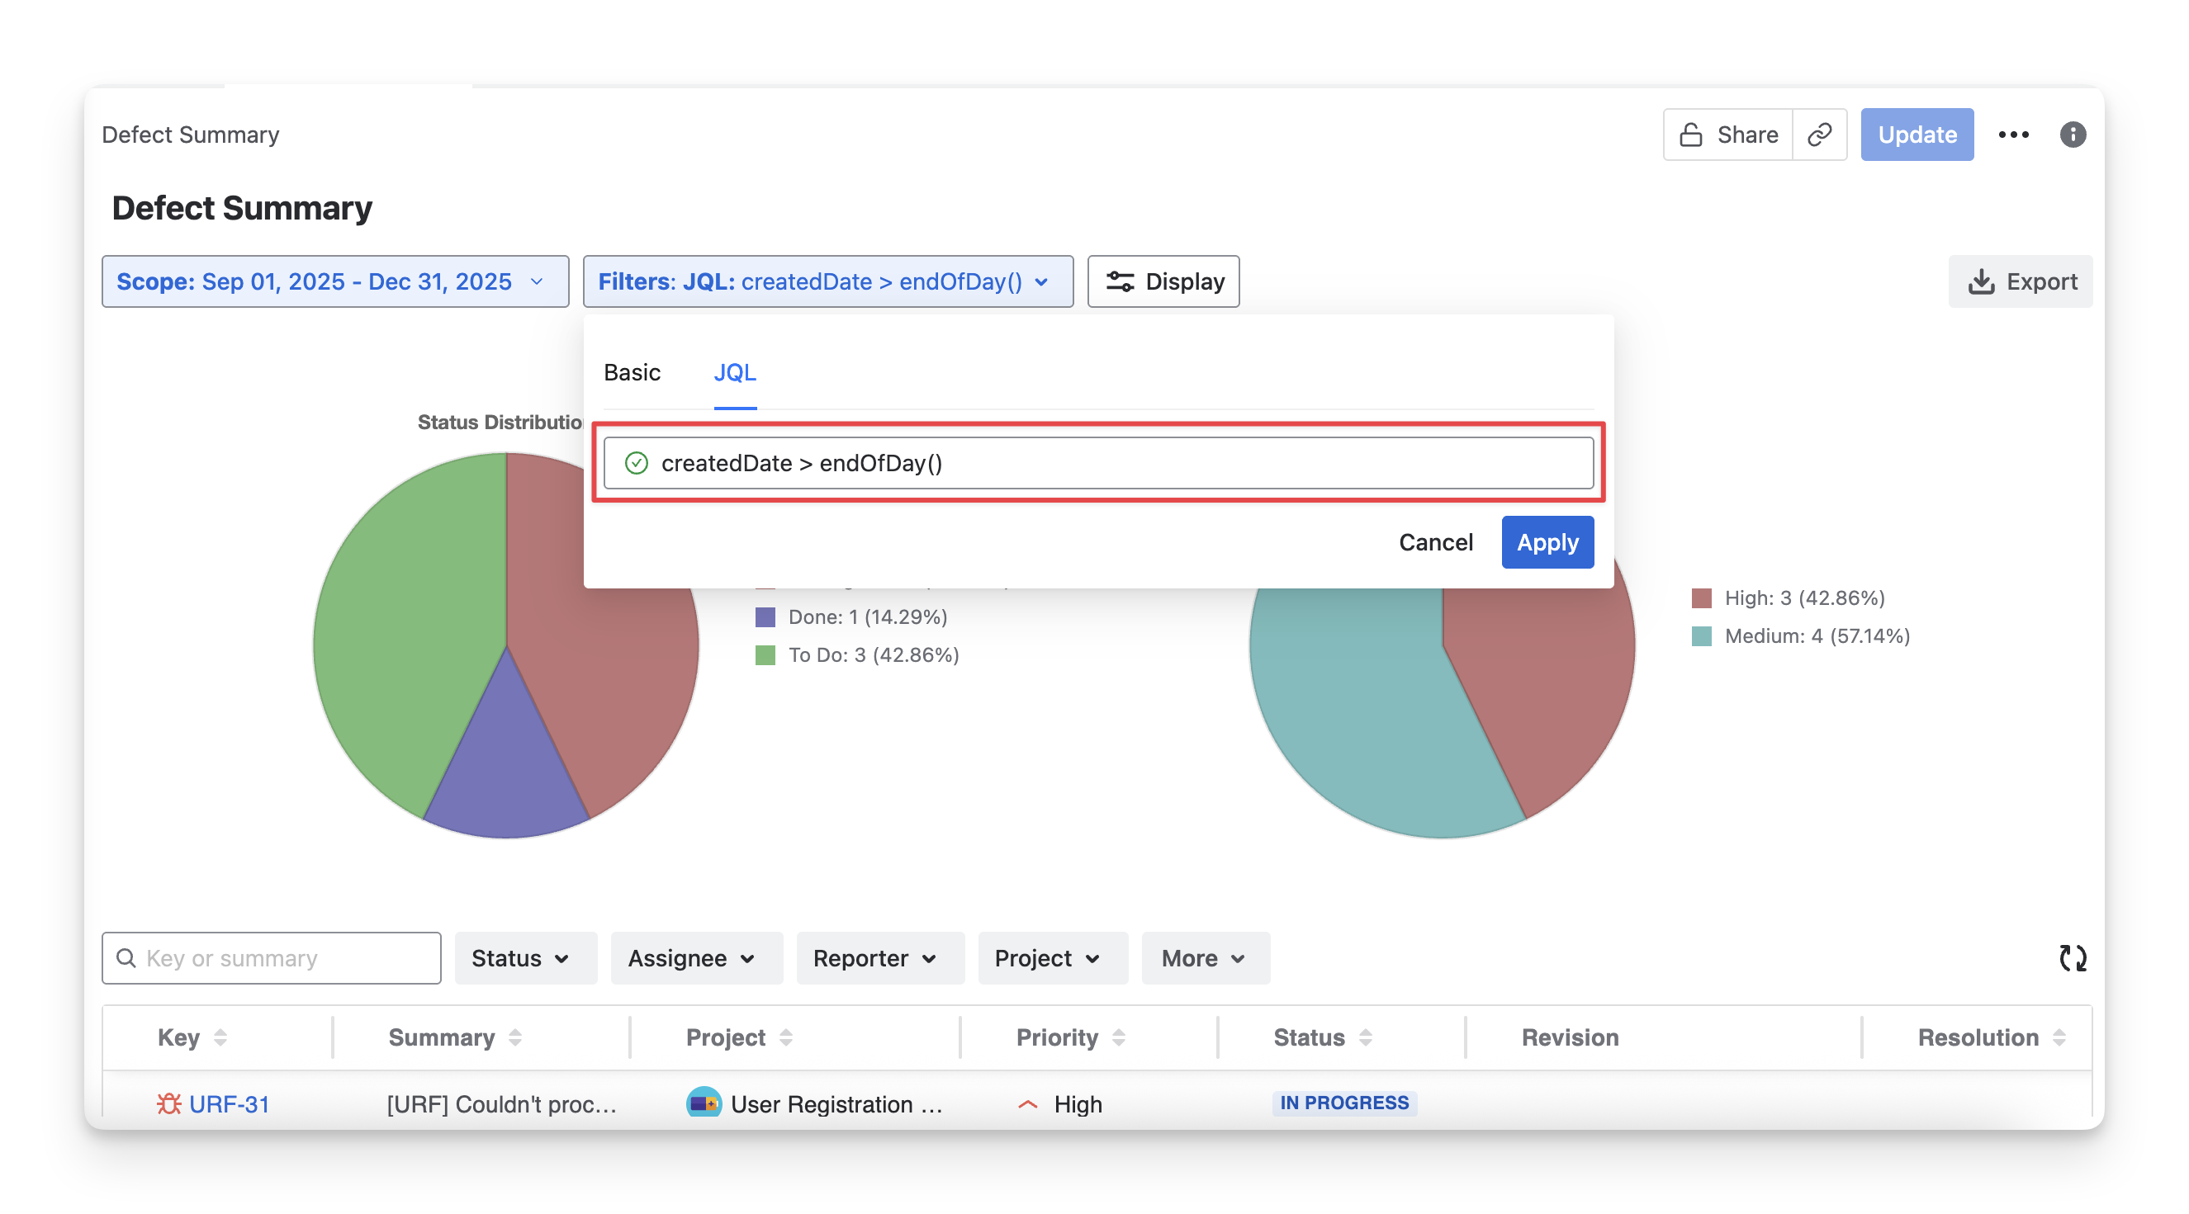Click the URF-31 bug issue icon
This screenshot has width=2189, height=1214.
[x=169, y=1103]
